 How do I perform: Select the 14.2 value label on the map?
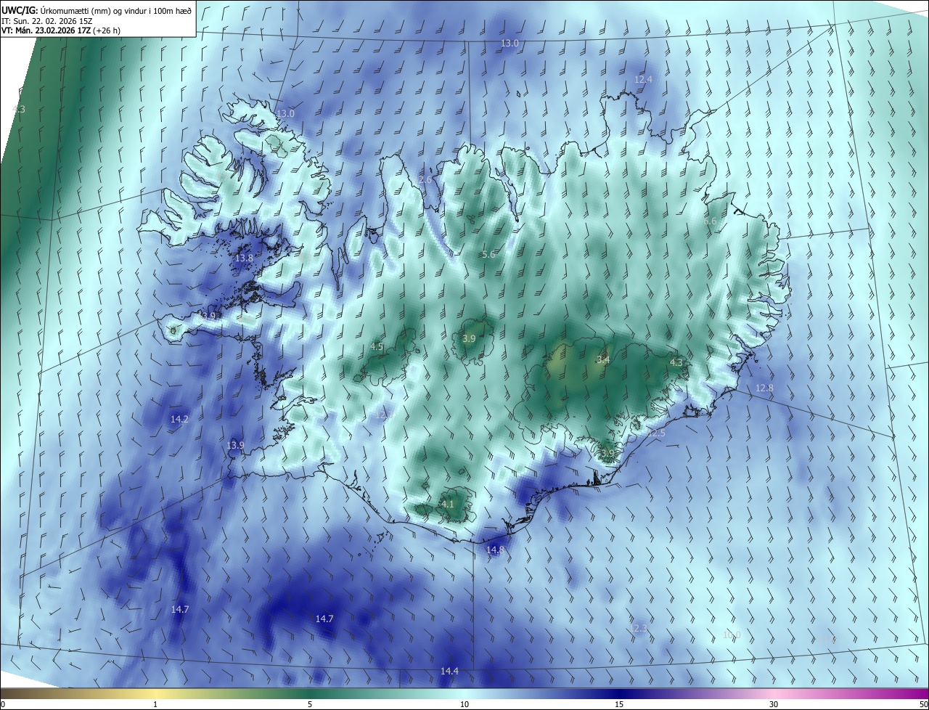[179, 419]
